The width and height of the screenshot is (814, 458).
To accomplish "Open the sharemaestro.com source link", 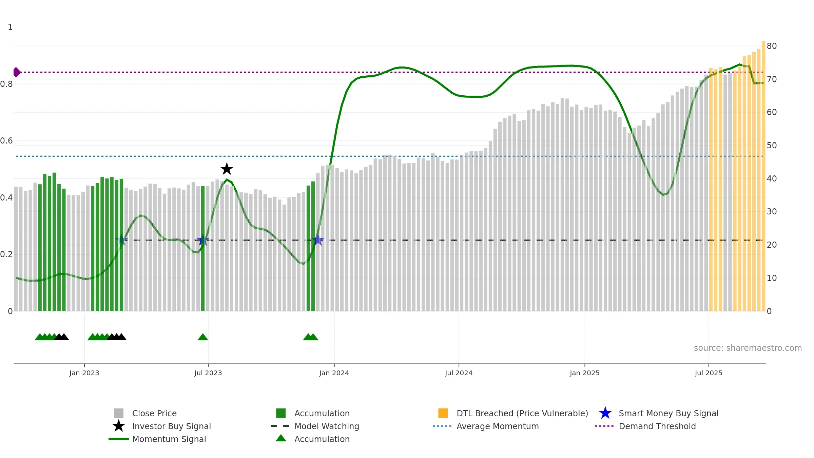I will [x=748, y=348].
